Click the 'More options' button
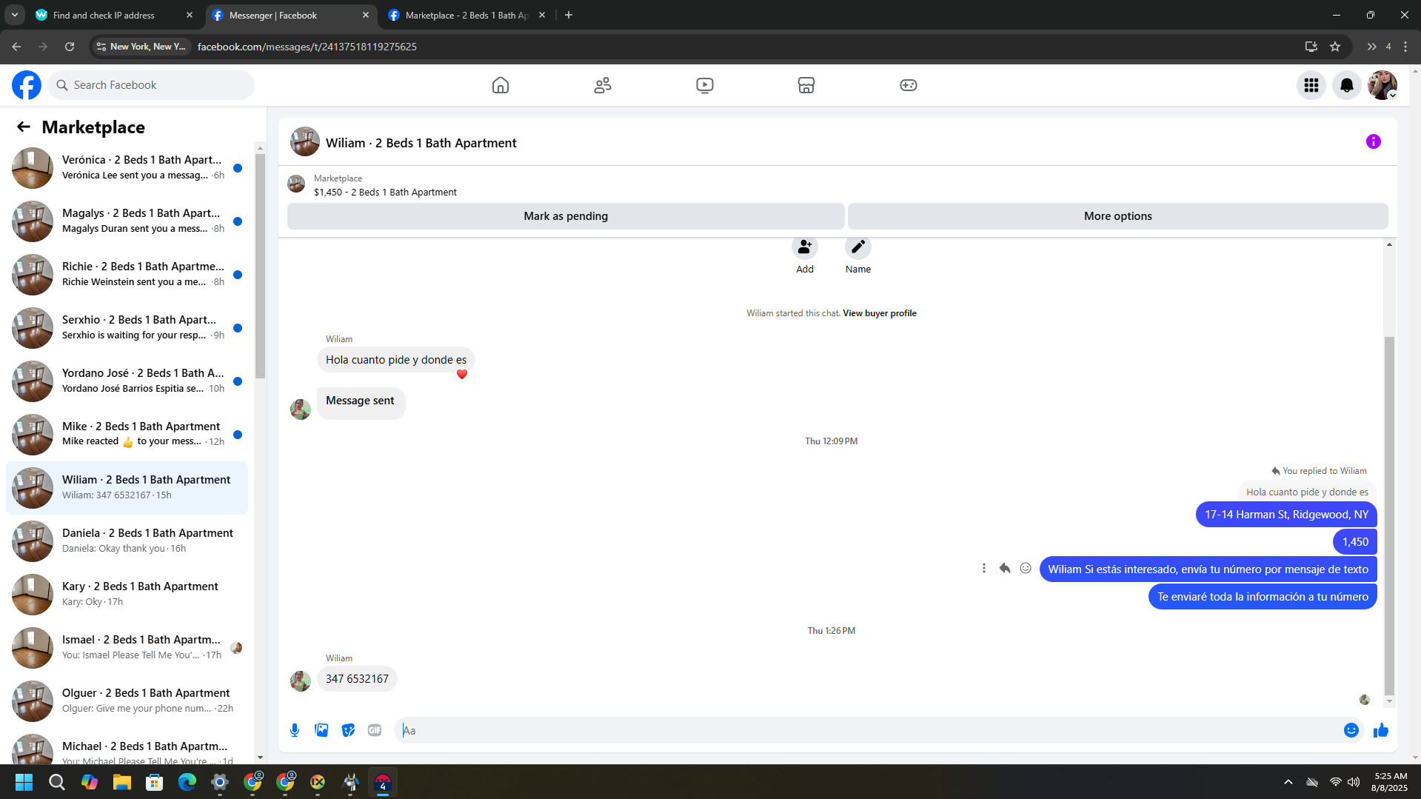Viewport: 1421px width, 799px height. [x=1118, y=216]
